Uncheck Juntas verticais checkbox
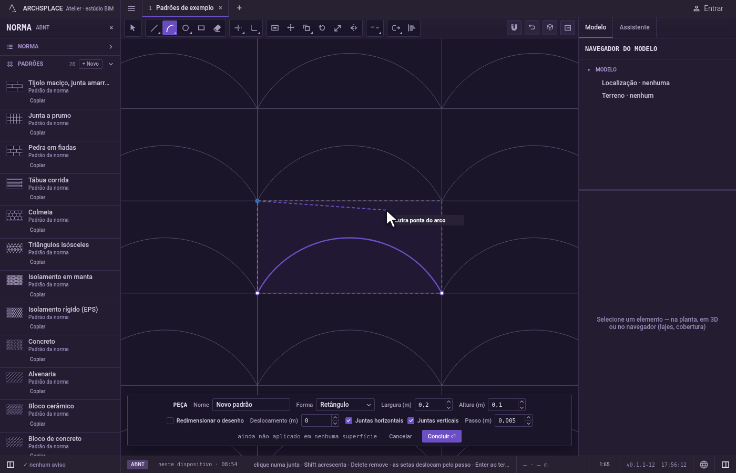 [411, 420]
